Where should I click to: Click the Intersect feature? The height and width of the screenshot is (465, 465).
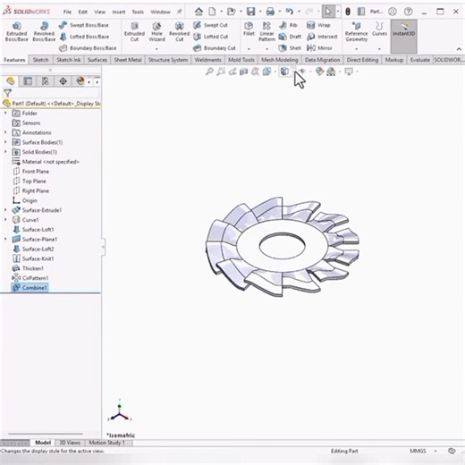coord(322,37)
